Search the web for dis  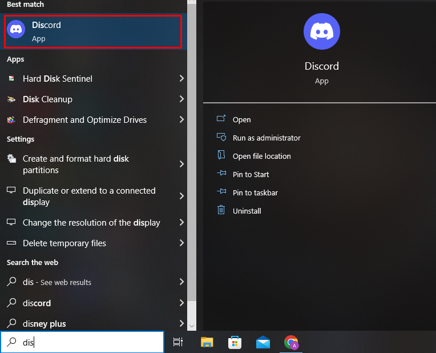tap(94, 282)
